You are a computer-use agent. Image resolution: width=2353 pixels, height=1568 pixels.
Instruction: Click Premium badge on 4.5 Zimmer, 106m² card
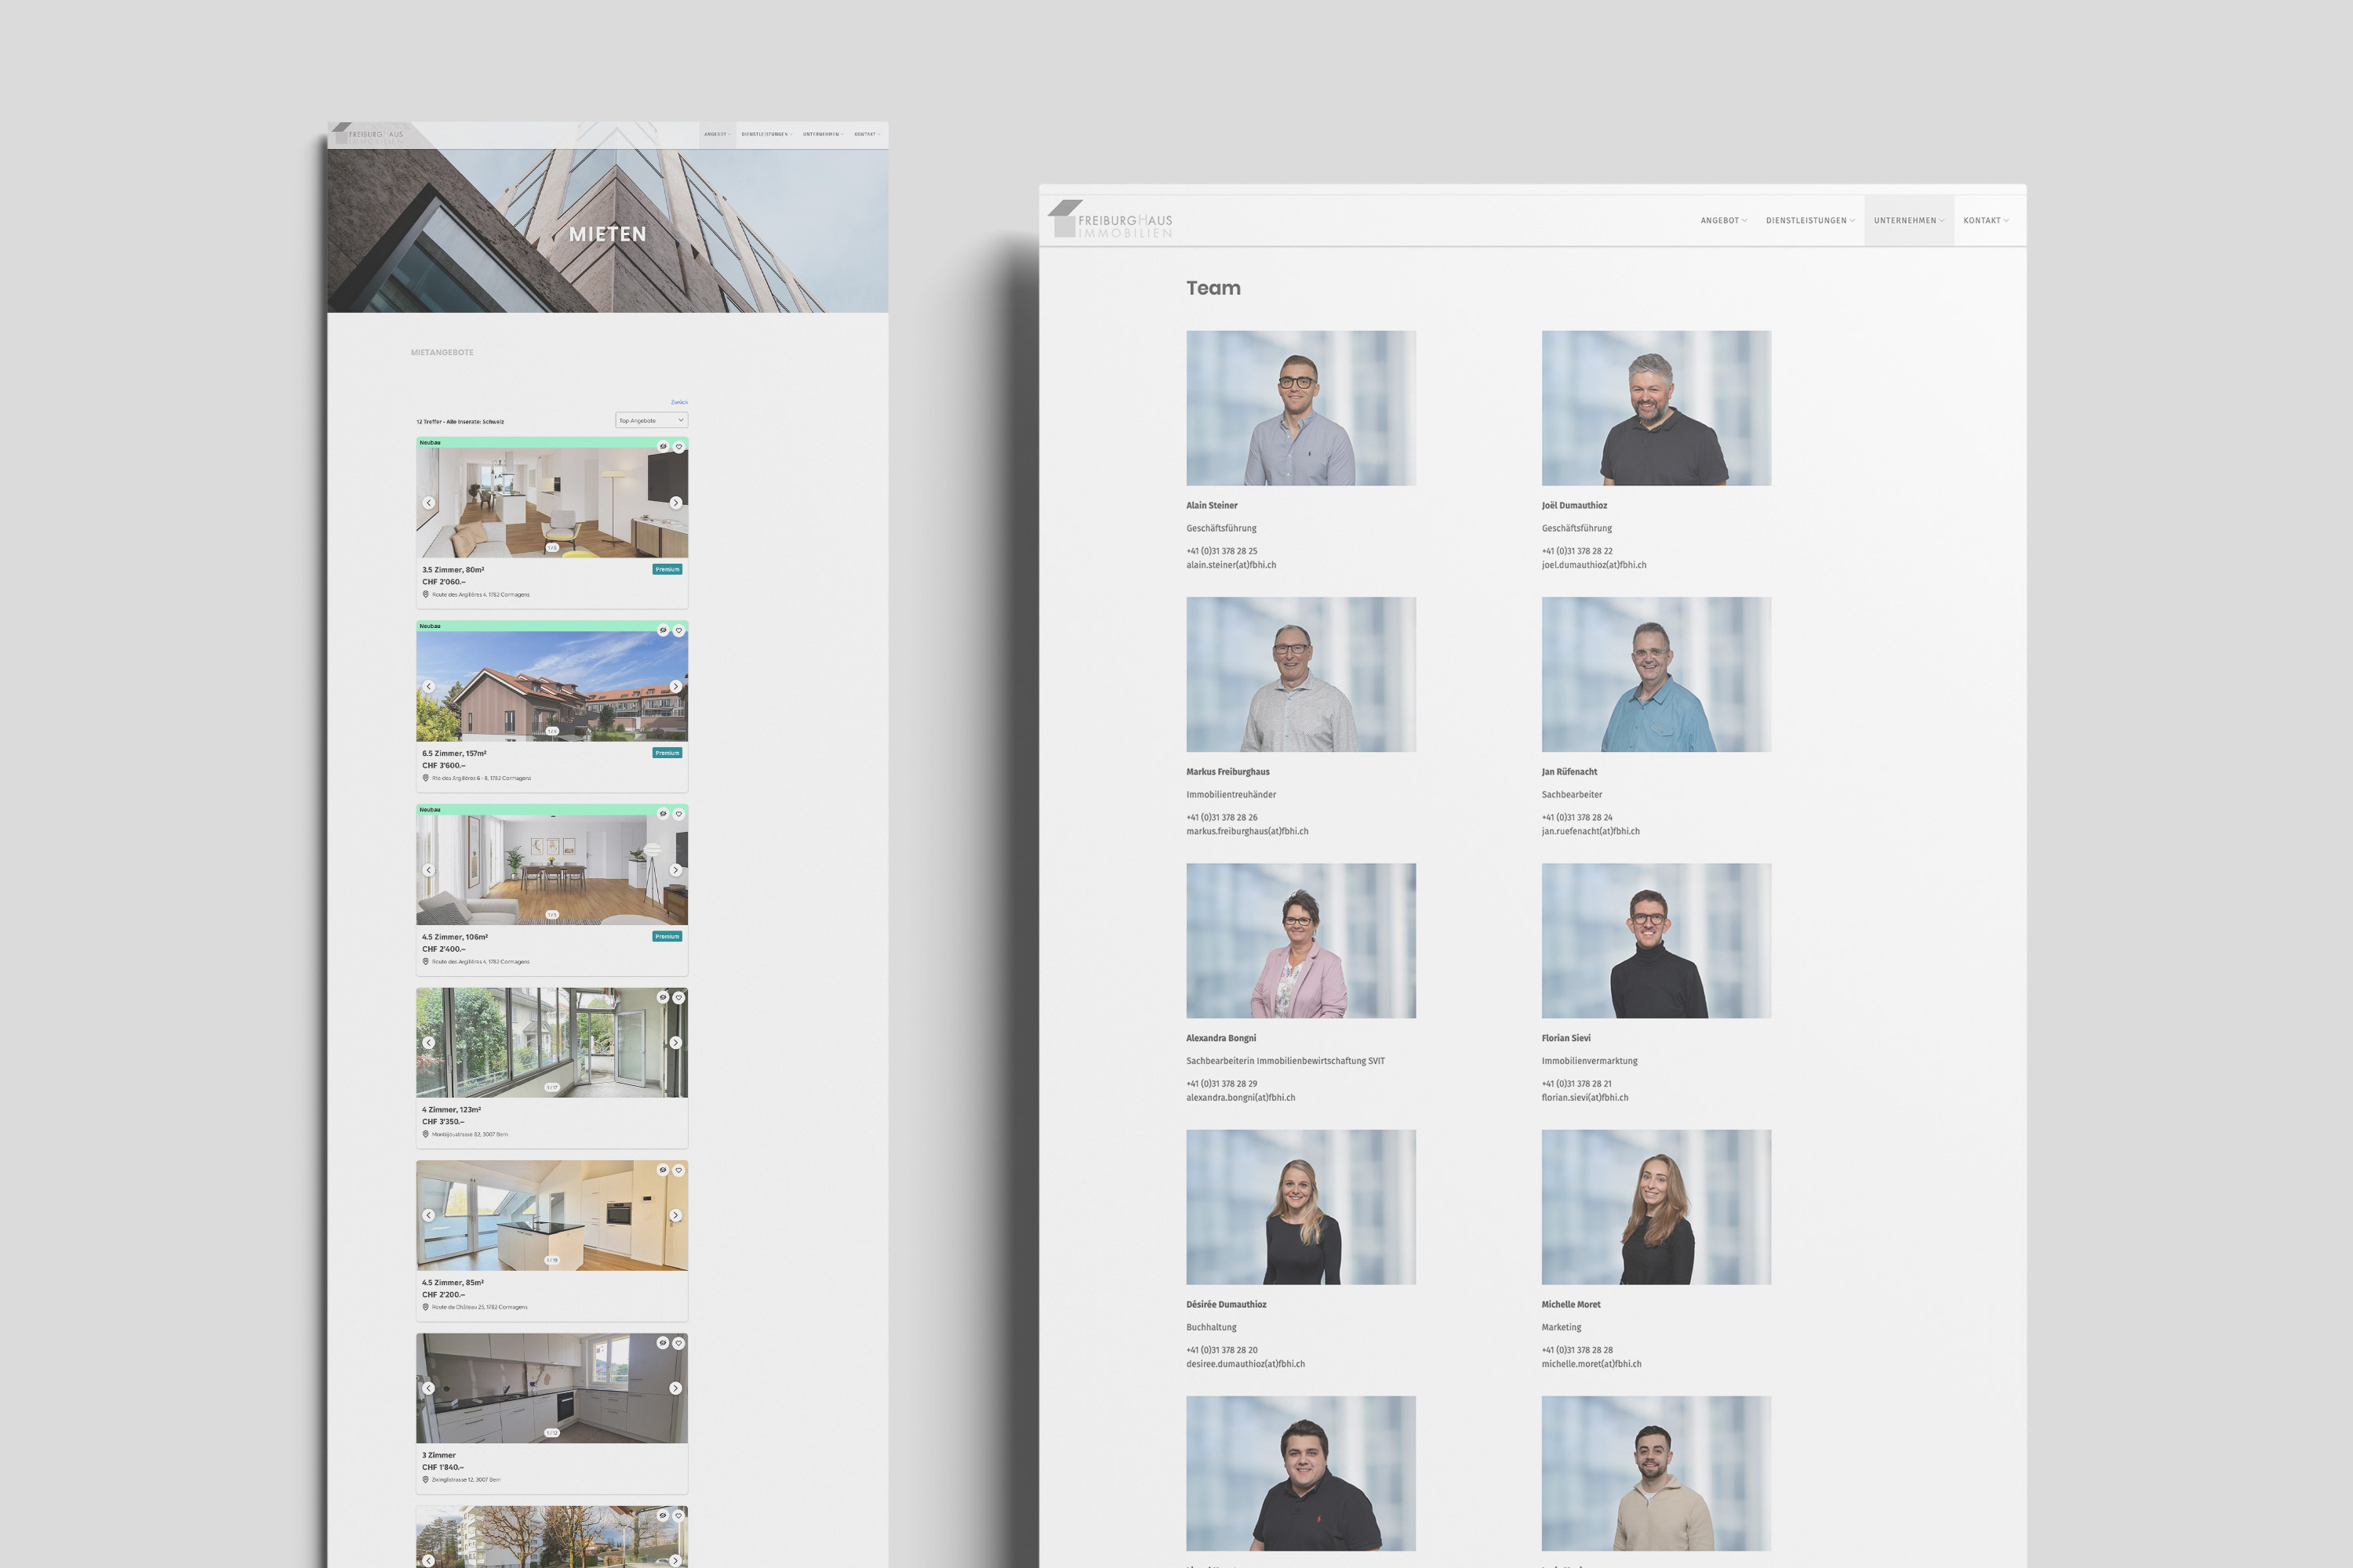(x=667, y=937)
